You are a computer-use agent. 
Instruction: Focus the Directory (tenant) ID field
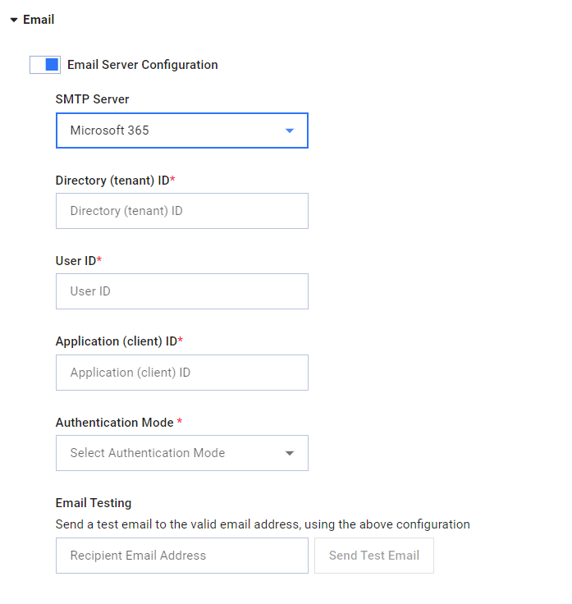click(182, 211)
